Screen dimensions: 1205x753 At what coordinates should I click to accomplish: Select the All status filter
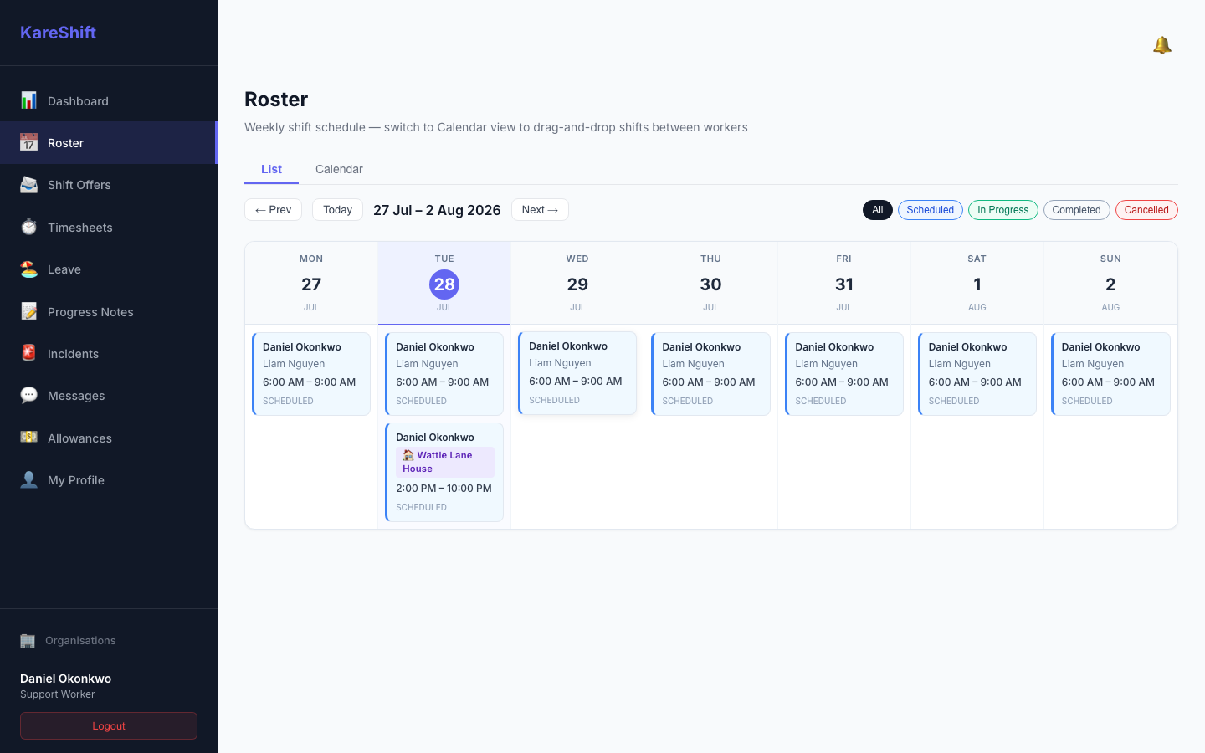click(877, 210)
